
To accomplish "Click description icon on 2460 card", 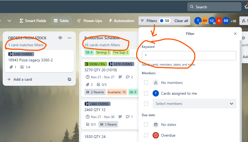I will [x=120, y=117].
